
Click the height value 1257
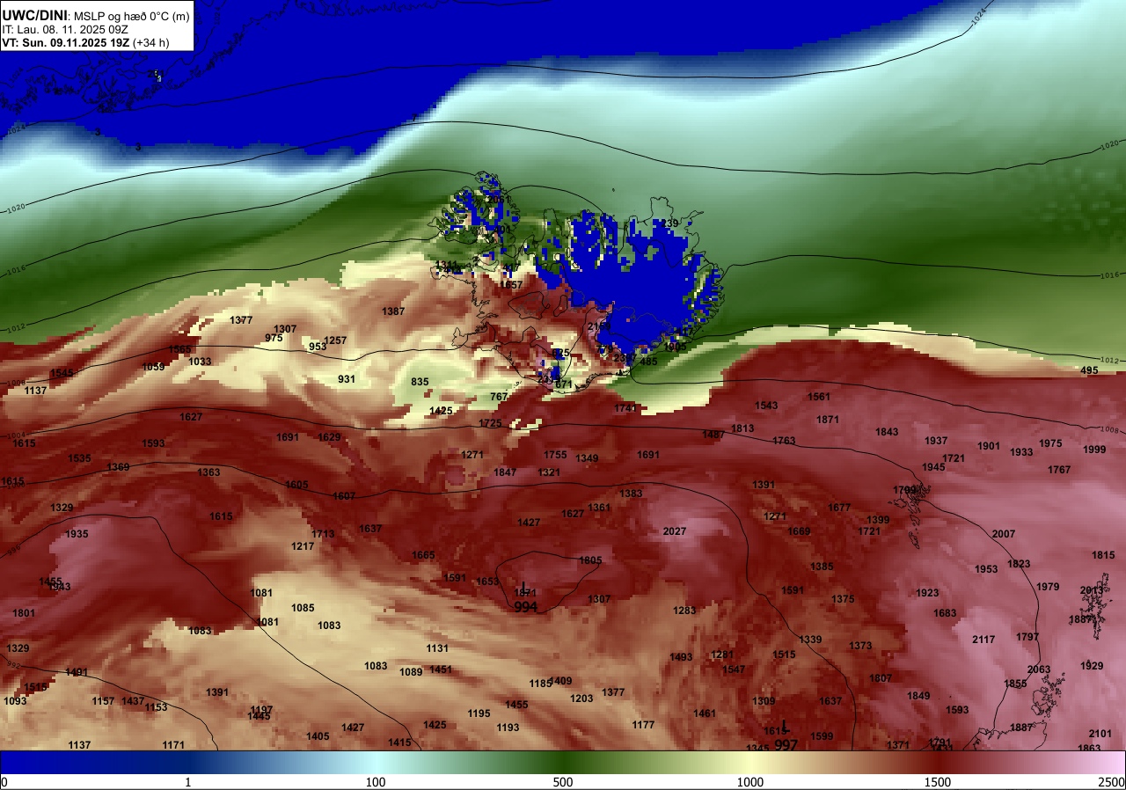[335, 340]
